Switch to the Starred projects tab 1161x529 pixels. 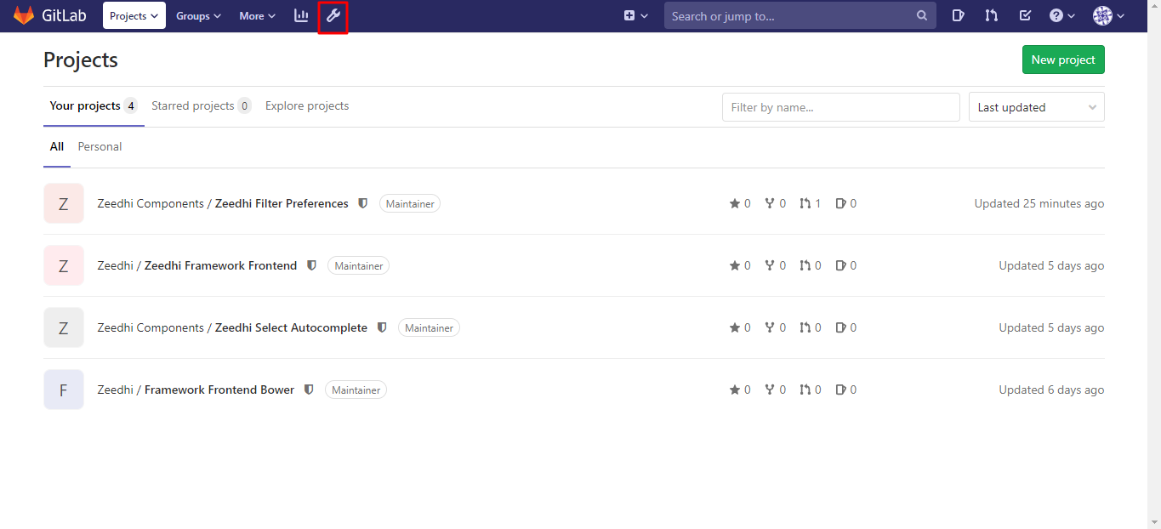202,106
